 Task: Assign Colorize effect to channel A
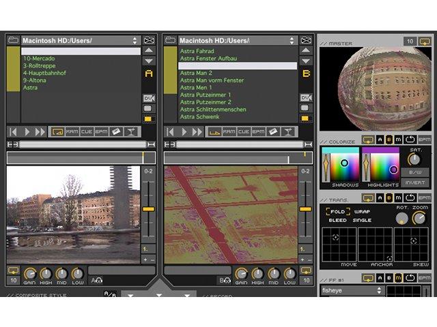(x=380, y=140)
